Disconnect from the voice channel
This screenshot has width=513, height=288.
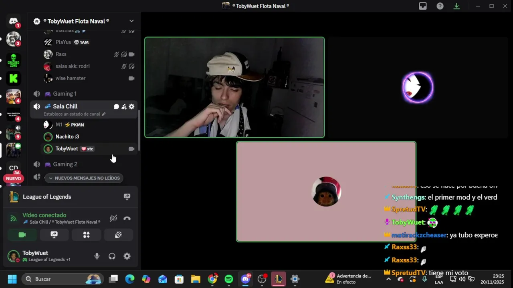[127, 218]
